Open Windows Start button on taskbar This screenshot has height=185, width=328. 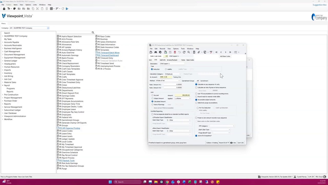pyautogui.click(x=110, y=182)
